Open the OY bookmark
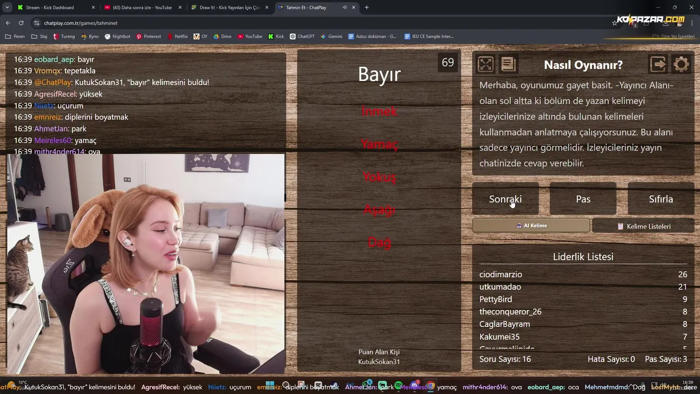Image resolution: width=700 pixels, height=394 pixels. pos(201,37)
